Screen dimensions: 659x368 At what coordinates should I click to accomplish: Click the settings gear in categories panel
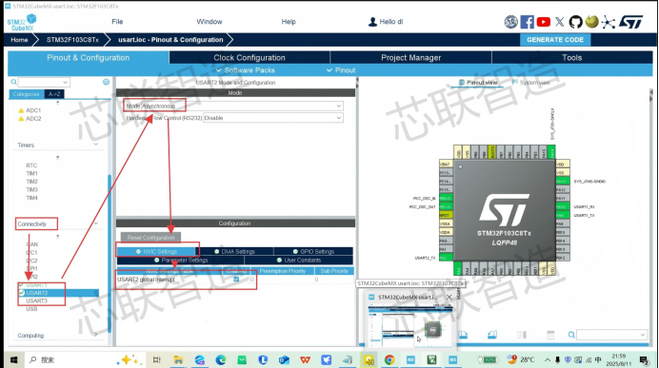(x=106, y=82)
